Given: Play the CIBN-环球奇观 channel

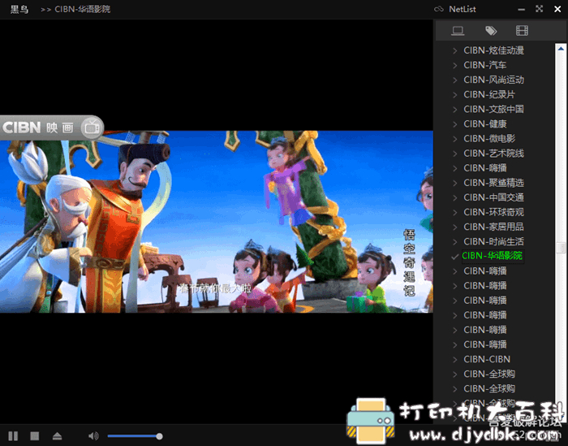Looking at the screenshot, I should pyautogui.click(x=493, y=212).
